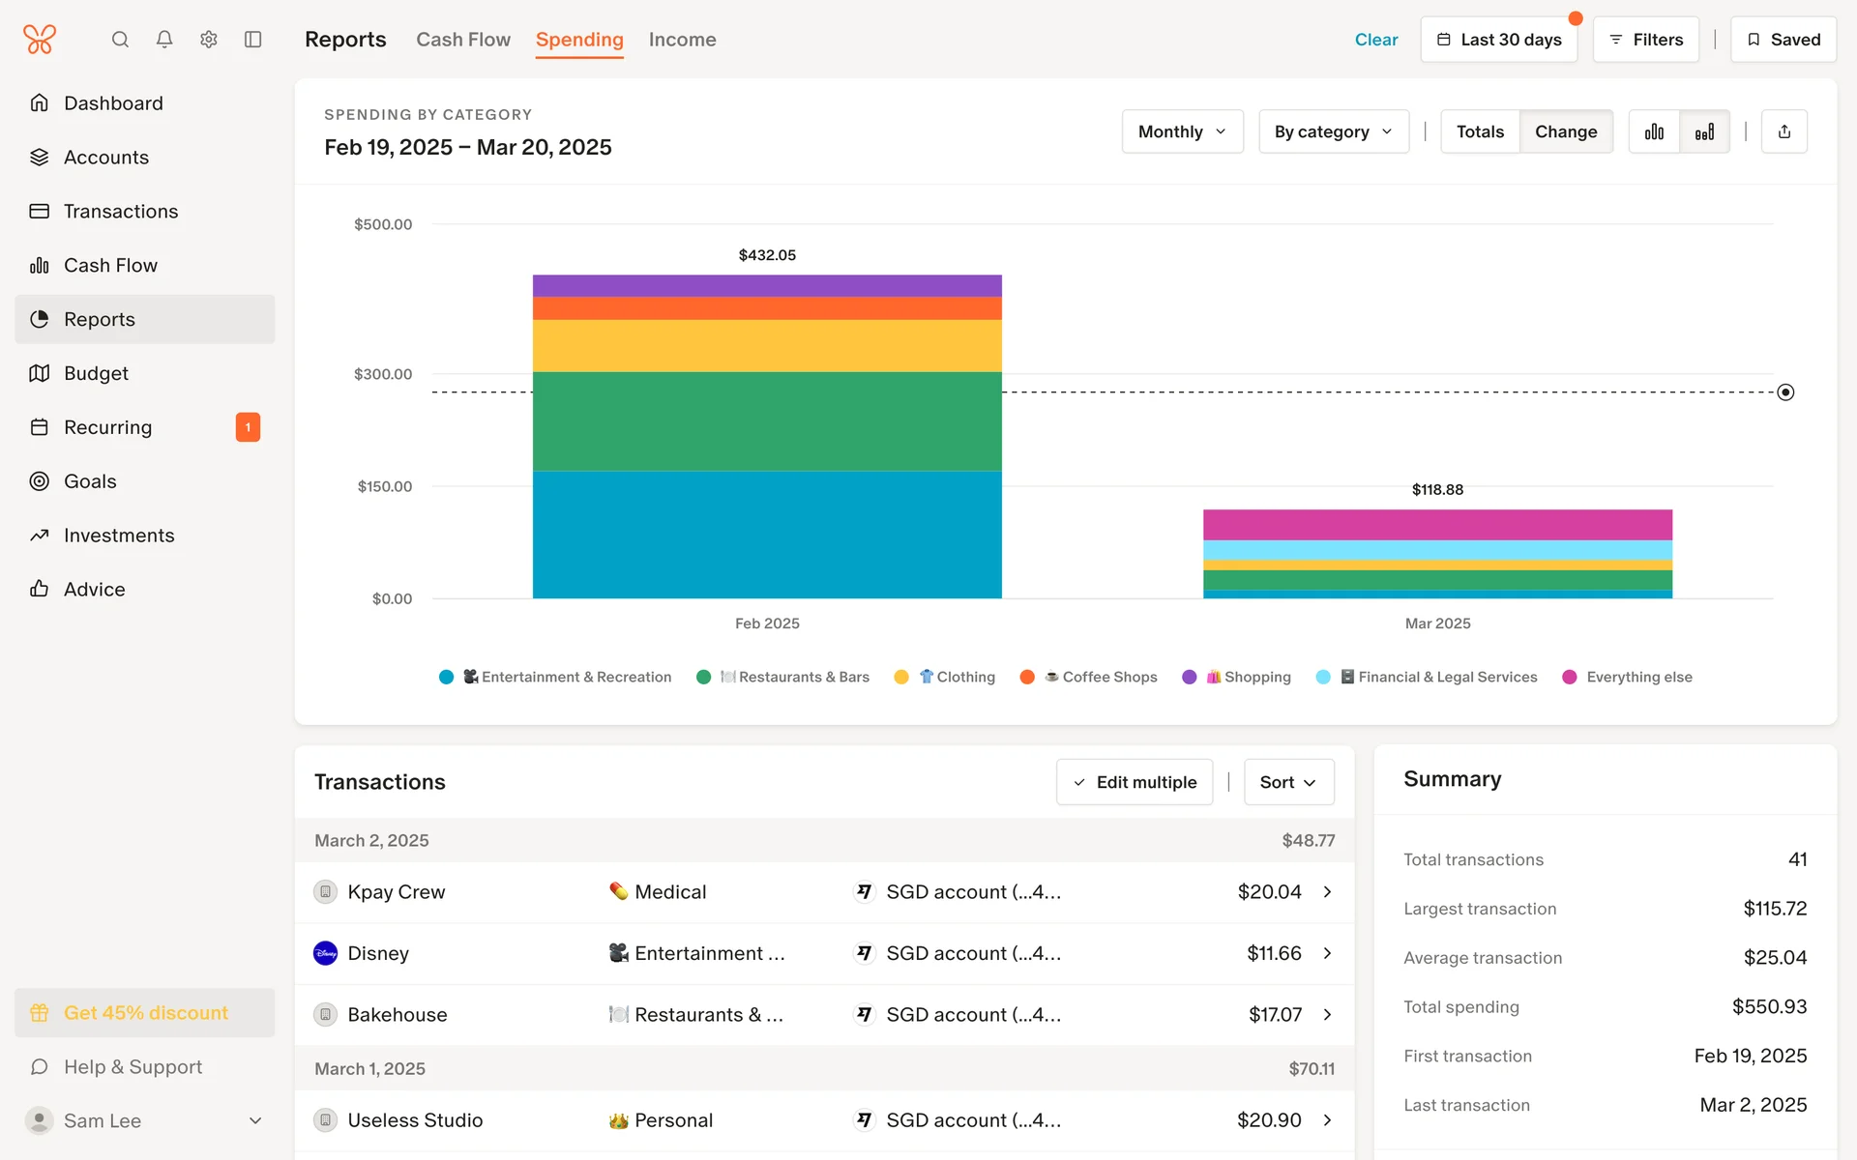Viewport: 1857px width, 1160px height.
Task: Collapse sidebar using panel icon
Action: pyautogui.click(x=253, y=40)
